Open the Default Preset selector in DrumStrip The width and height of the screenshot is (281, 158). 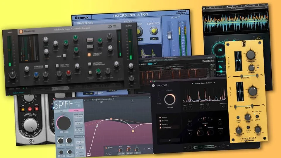(x=18, y=93)
